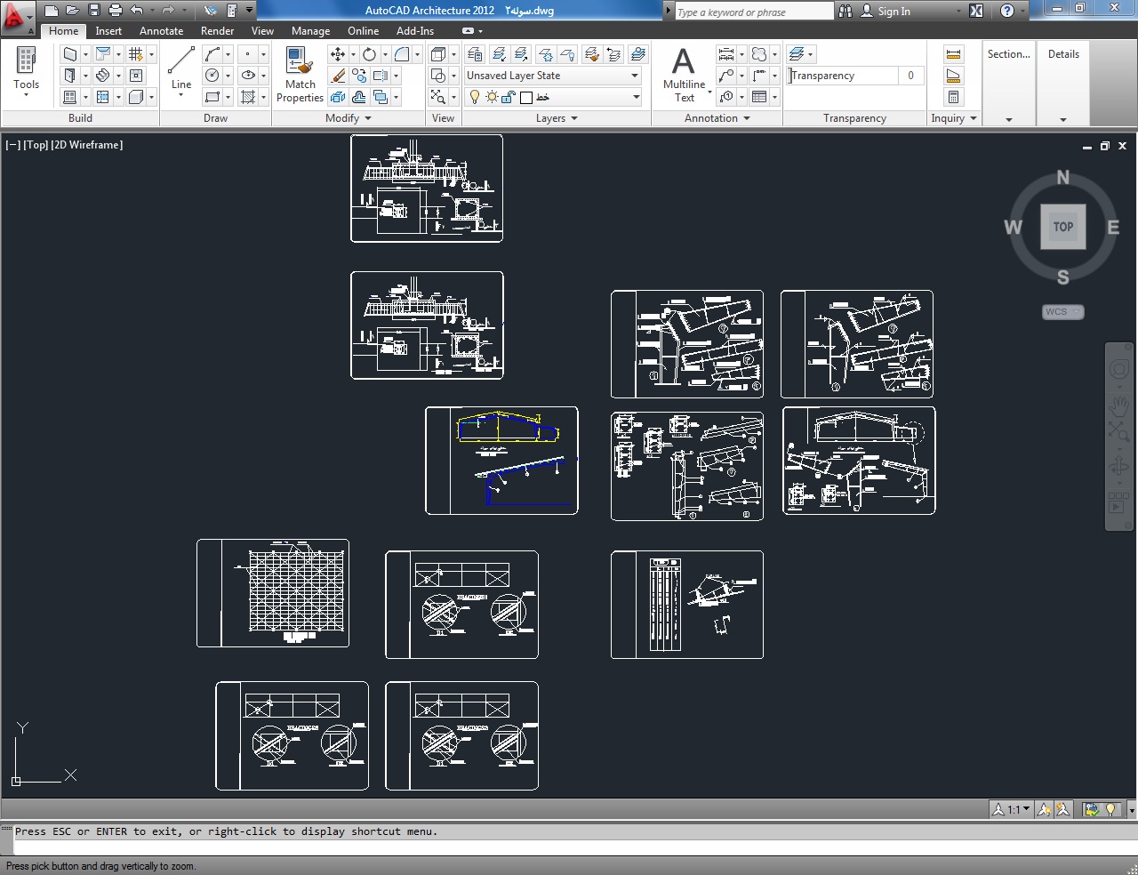Click the Erase tool icon
This screenshot has height=875, width=1138.
coord(338,76)
